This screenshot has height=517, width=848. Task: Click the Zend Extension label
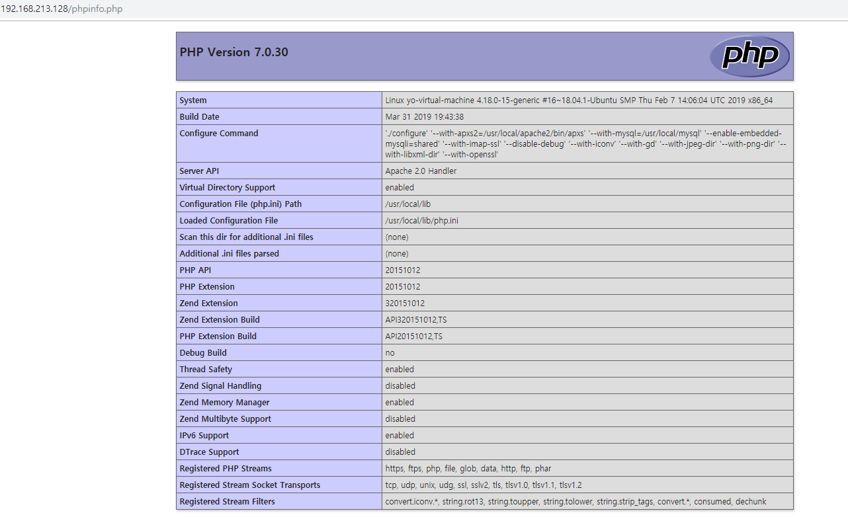tap(209, 303)
